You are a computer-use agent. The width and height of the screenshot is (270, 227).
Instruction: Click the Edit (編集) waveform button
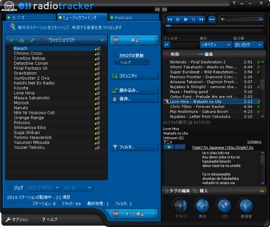[205, 54]
